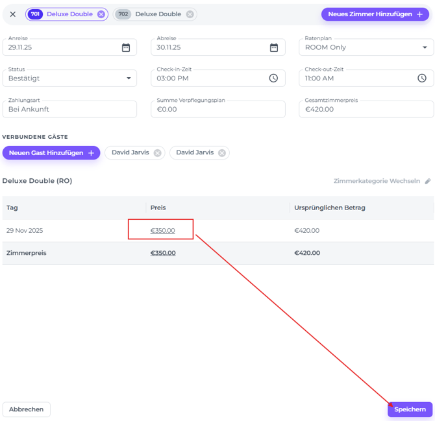Viewport: 435px width, 421px height.
Task: Click the €350.00 price link for 29 Nov
Action: [x=162, y=230]
